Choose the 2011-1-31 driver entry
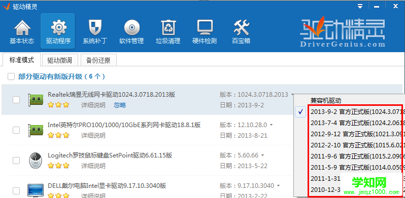 [x=325, y=178]
